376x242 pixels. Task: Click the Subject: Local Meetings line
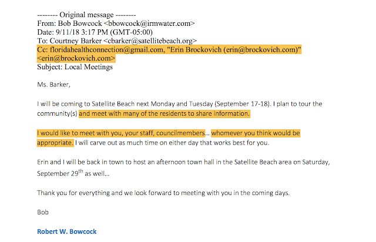[x=75, y=67]
